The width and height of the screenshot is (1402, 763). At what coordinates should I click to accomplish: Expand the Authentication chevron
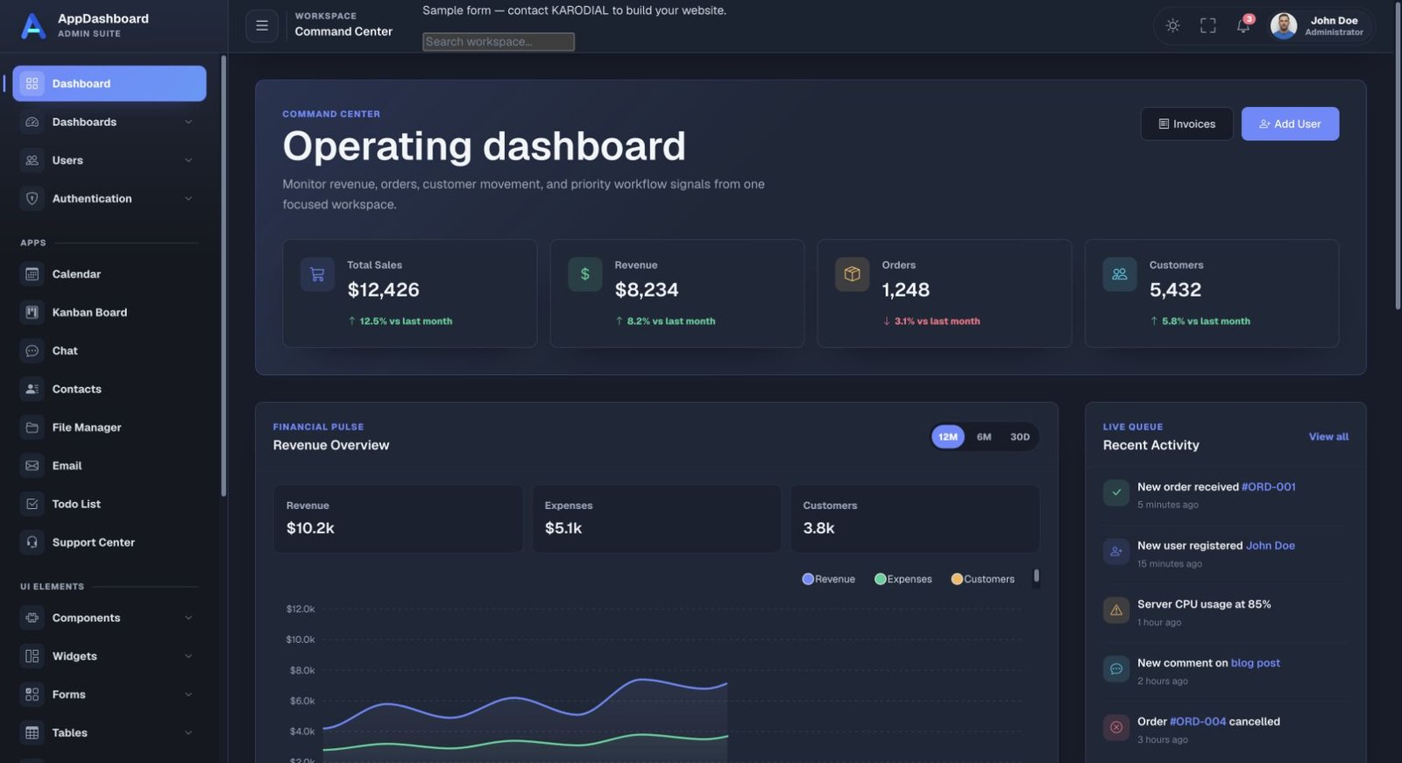188,199
